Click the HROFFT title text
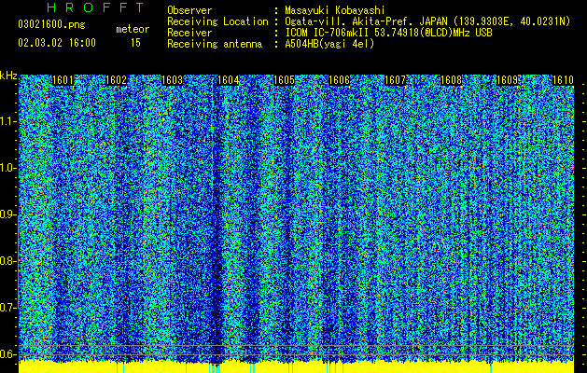Screen dimensions: 587x373 tap(95, 7)
